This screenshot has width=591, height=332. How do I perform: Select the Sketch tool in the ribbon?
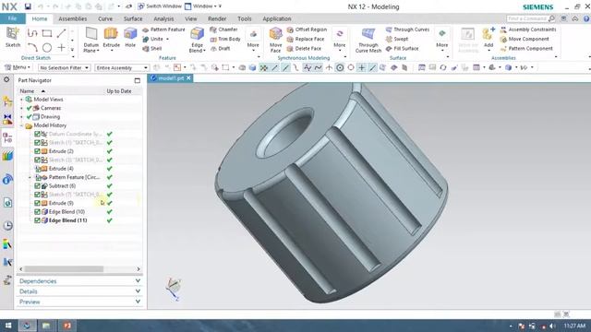(13, 37)
